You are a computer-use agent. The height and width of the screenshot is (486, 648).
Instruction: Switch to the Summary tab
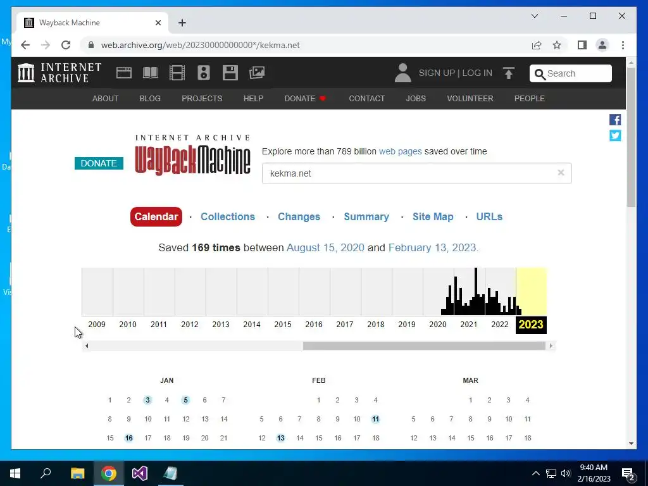[x=366, y=216]
